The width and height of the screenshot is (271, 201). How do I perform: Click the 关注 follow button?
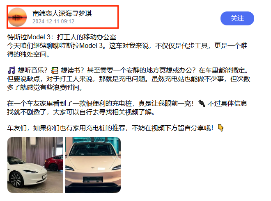pyautogui.click(x=237, y=18)
